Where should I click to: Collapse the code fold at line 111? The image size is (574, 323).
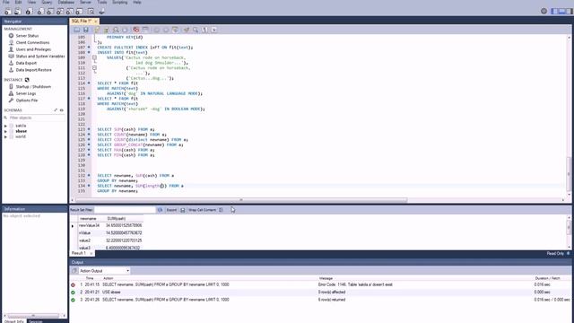pyautogui.click(x=94, y=68)
